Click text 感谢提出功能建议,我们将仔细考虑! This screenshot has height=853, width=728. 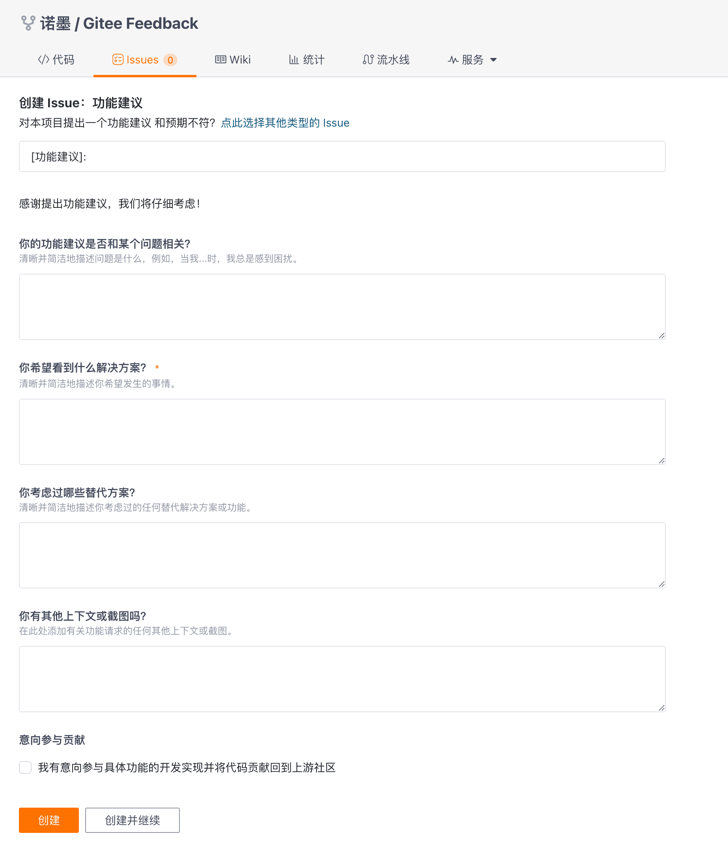[110, 203]
